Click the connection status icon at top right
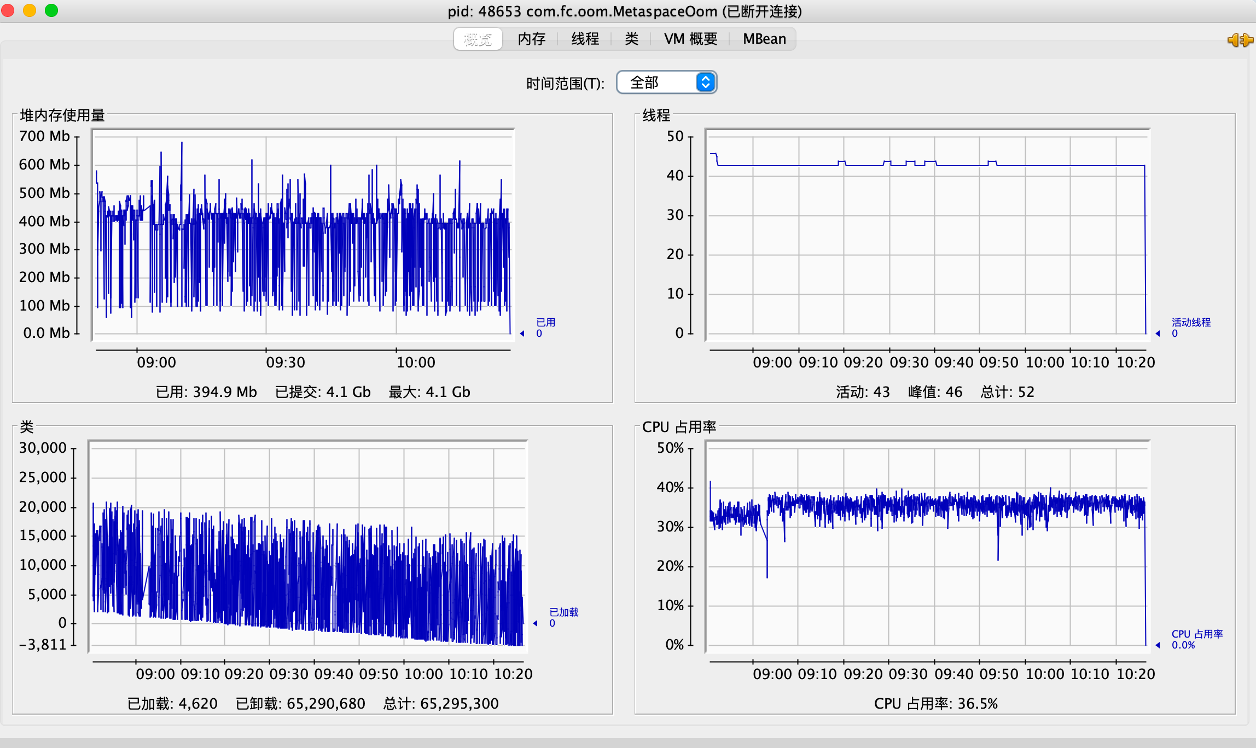1256x748 pixels. pyautogui.click(x=1239, y=40)
